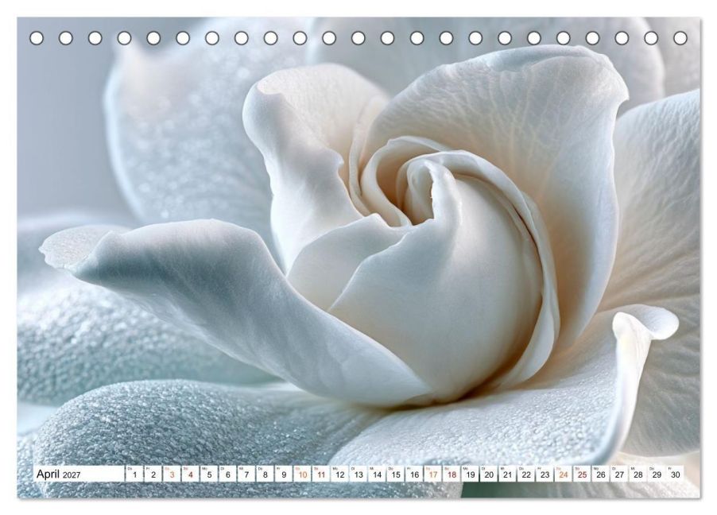This screenshot has width=717, height=515.
Task: Pick Sunday date 11 in red
Action: [321, 474]
